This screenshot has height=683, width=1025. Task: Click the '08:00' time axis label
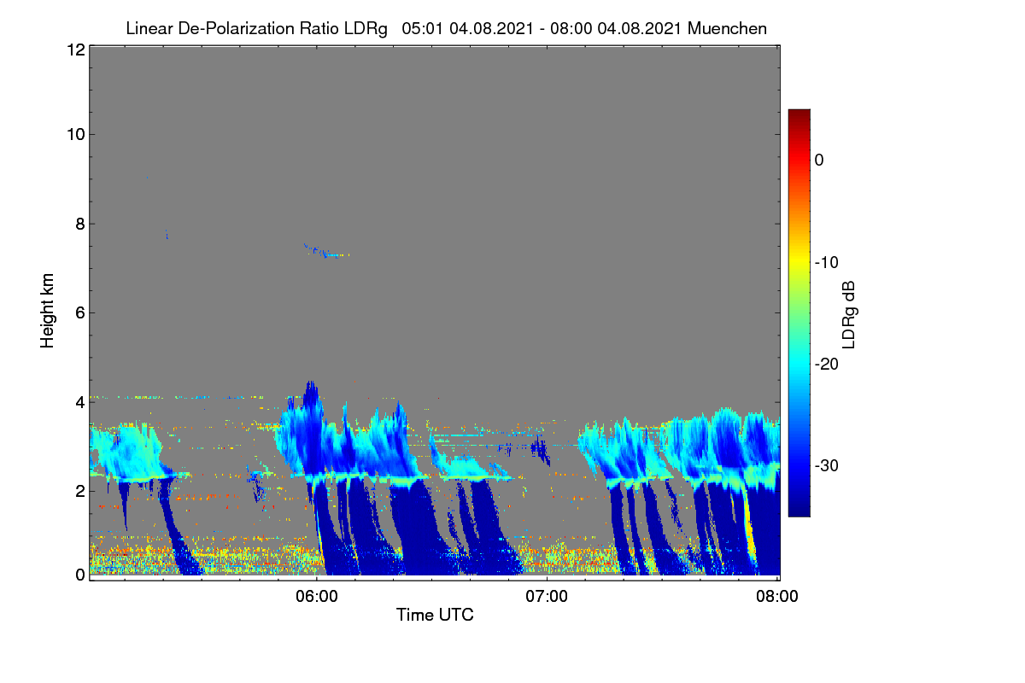click(x=777, y=597)
